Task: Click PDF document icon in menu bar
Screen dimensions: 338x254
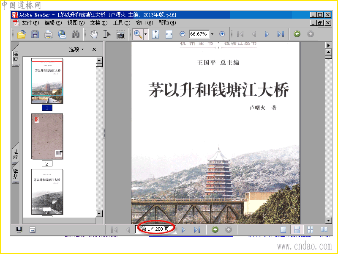Action: click(16, 23)
